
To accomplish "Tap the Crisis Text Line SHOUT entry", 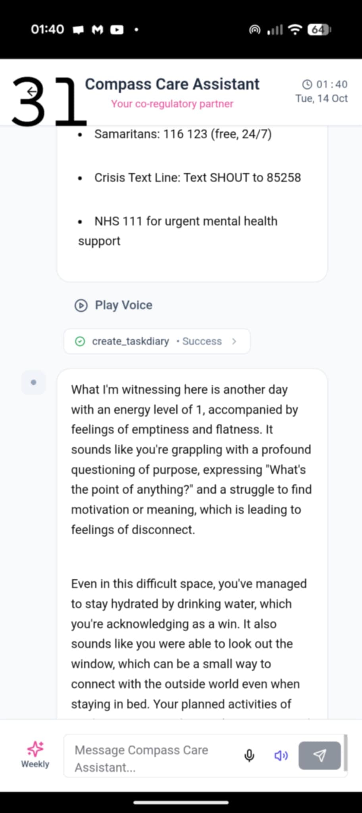I will 197,177.
